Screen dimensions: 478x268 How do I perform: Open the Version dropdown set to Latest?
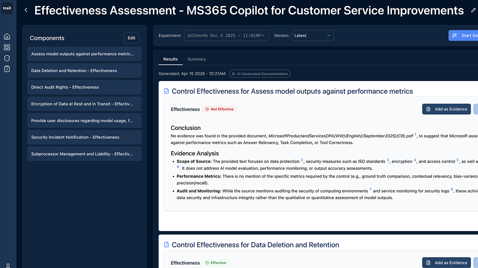coord(313,36)
